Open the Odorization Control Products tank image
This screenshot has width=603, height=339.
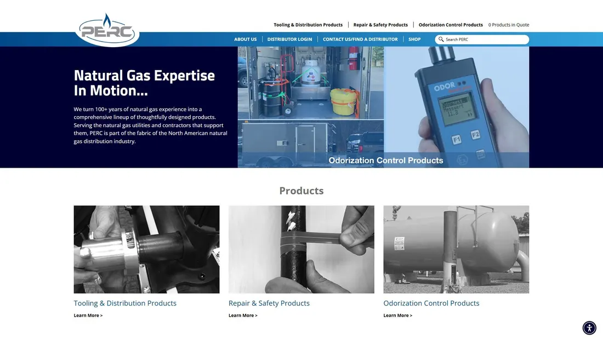456,249
